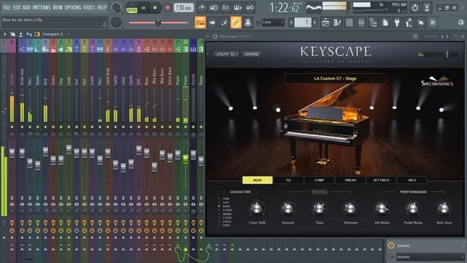Image resolution: width=467 pixels, height=263 pixels.
Task: Open the LA Custom C7 - Stage patch selector
Action: pyautogui.click(x=335, y=79)
